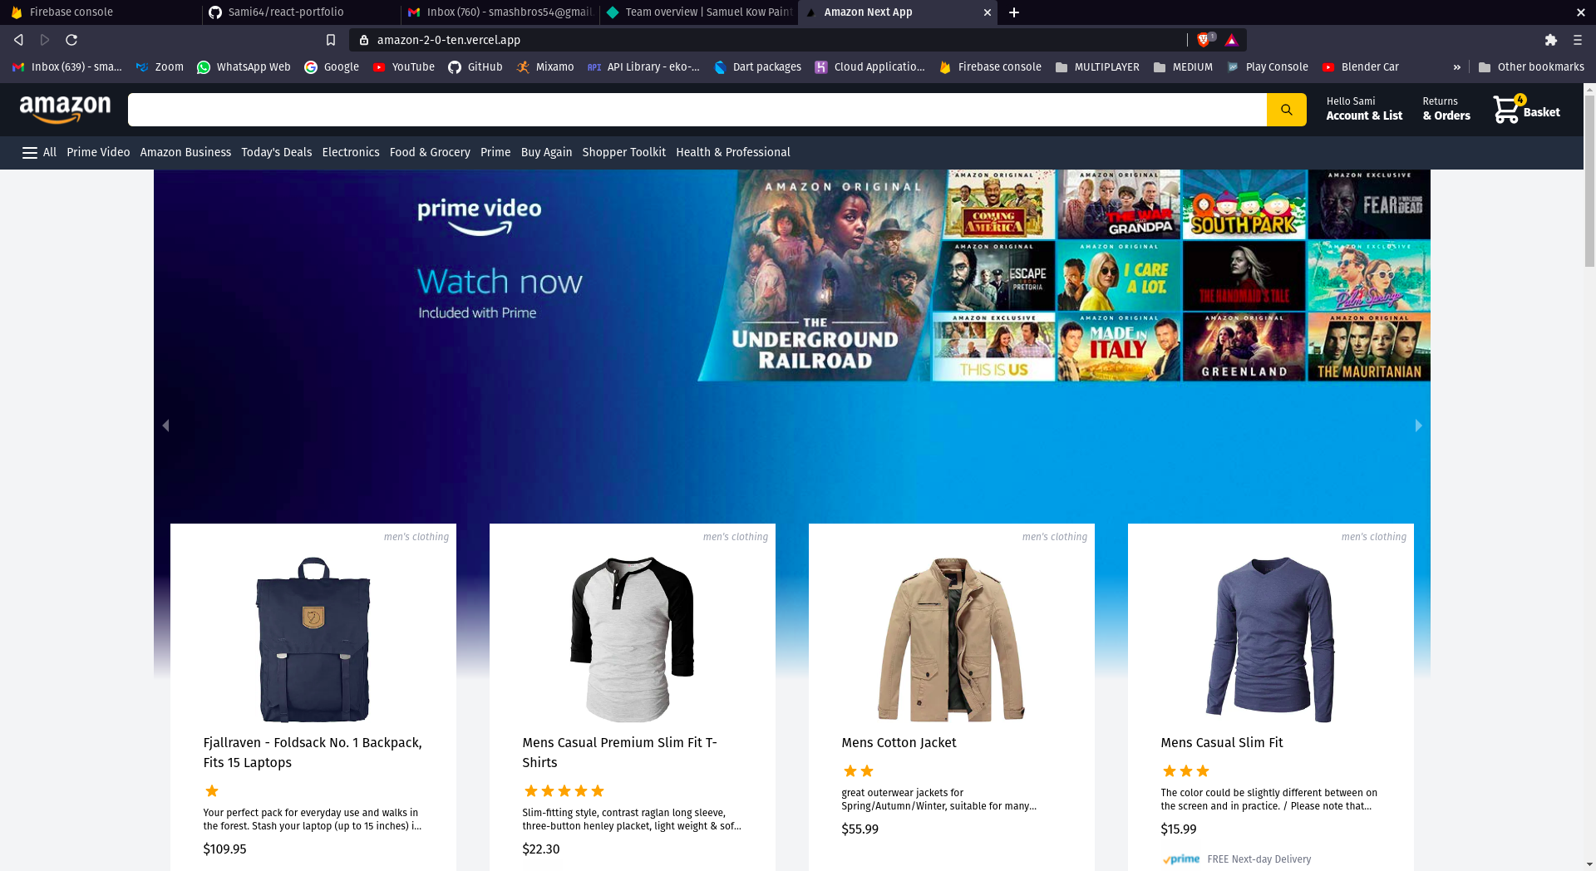Open the GitHub bookmark

click(475, 67)
